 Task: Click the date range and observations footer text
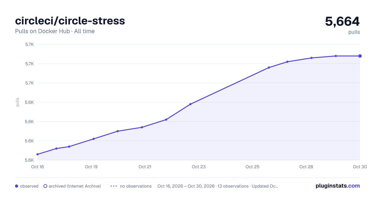point(218,186)
